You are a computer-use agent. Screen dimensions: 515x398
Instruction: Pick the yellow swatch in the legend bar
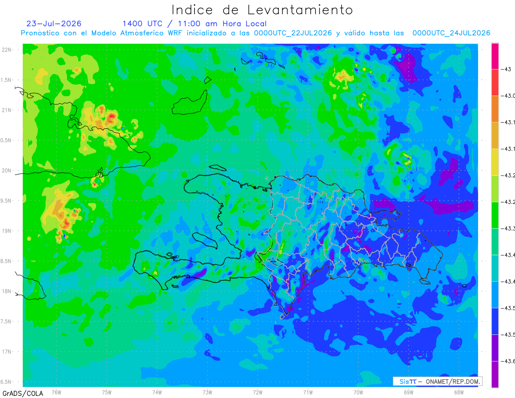click(x=495, y=162)
